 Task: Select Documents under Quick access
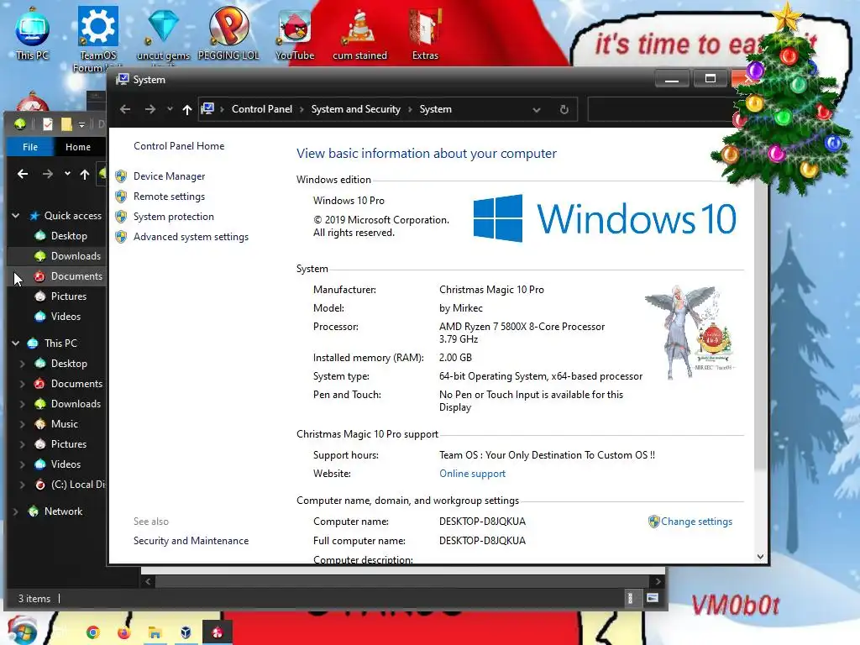click(76, 276)
